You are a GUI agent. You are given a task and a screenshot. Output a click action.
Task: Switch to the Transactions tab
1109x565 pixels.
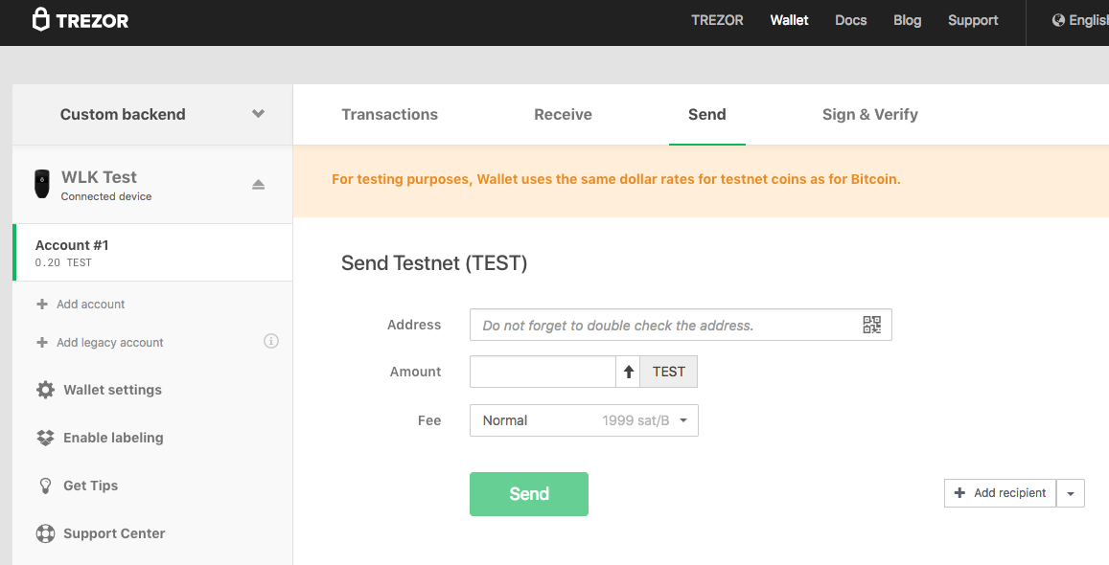[389, 114]
